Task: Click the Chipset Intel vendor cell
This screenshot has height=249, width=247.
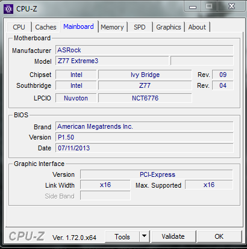Action: point(76,75)
